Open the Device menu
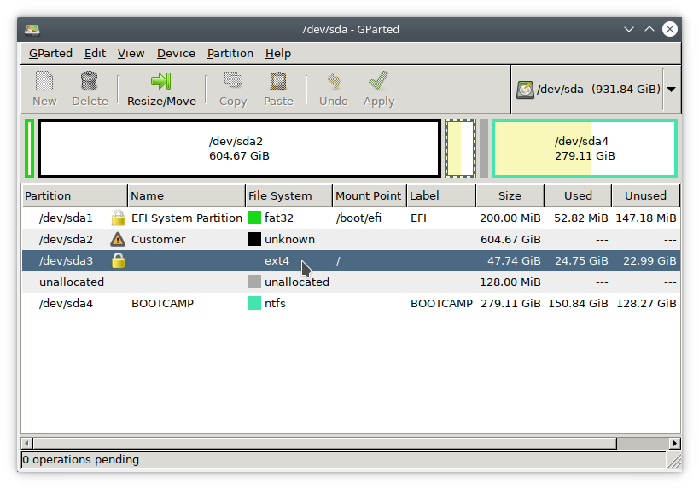 click(176, 53)
